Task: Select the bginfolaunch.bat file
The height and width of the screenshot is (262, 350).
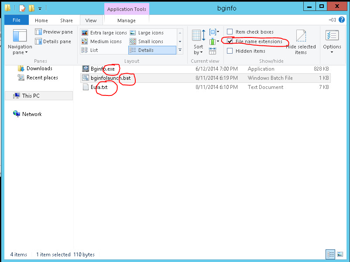Action: pyautogui.click(x=205, y=78)
